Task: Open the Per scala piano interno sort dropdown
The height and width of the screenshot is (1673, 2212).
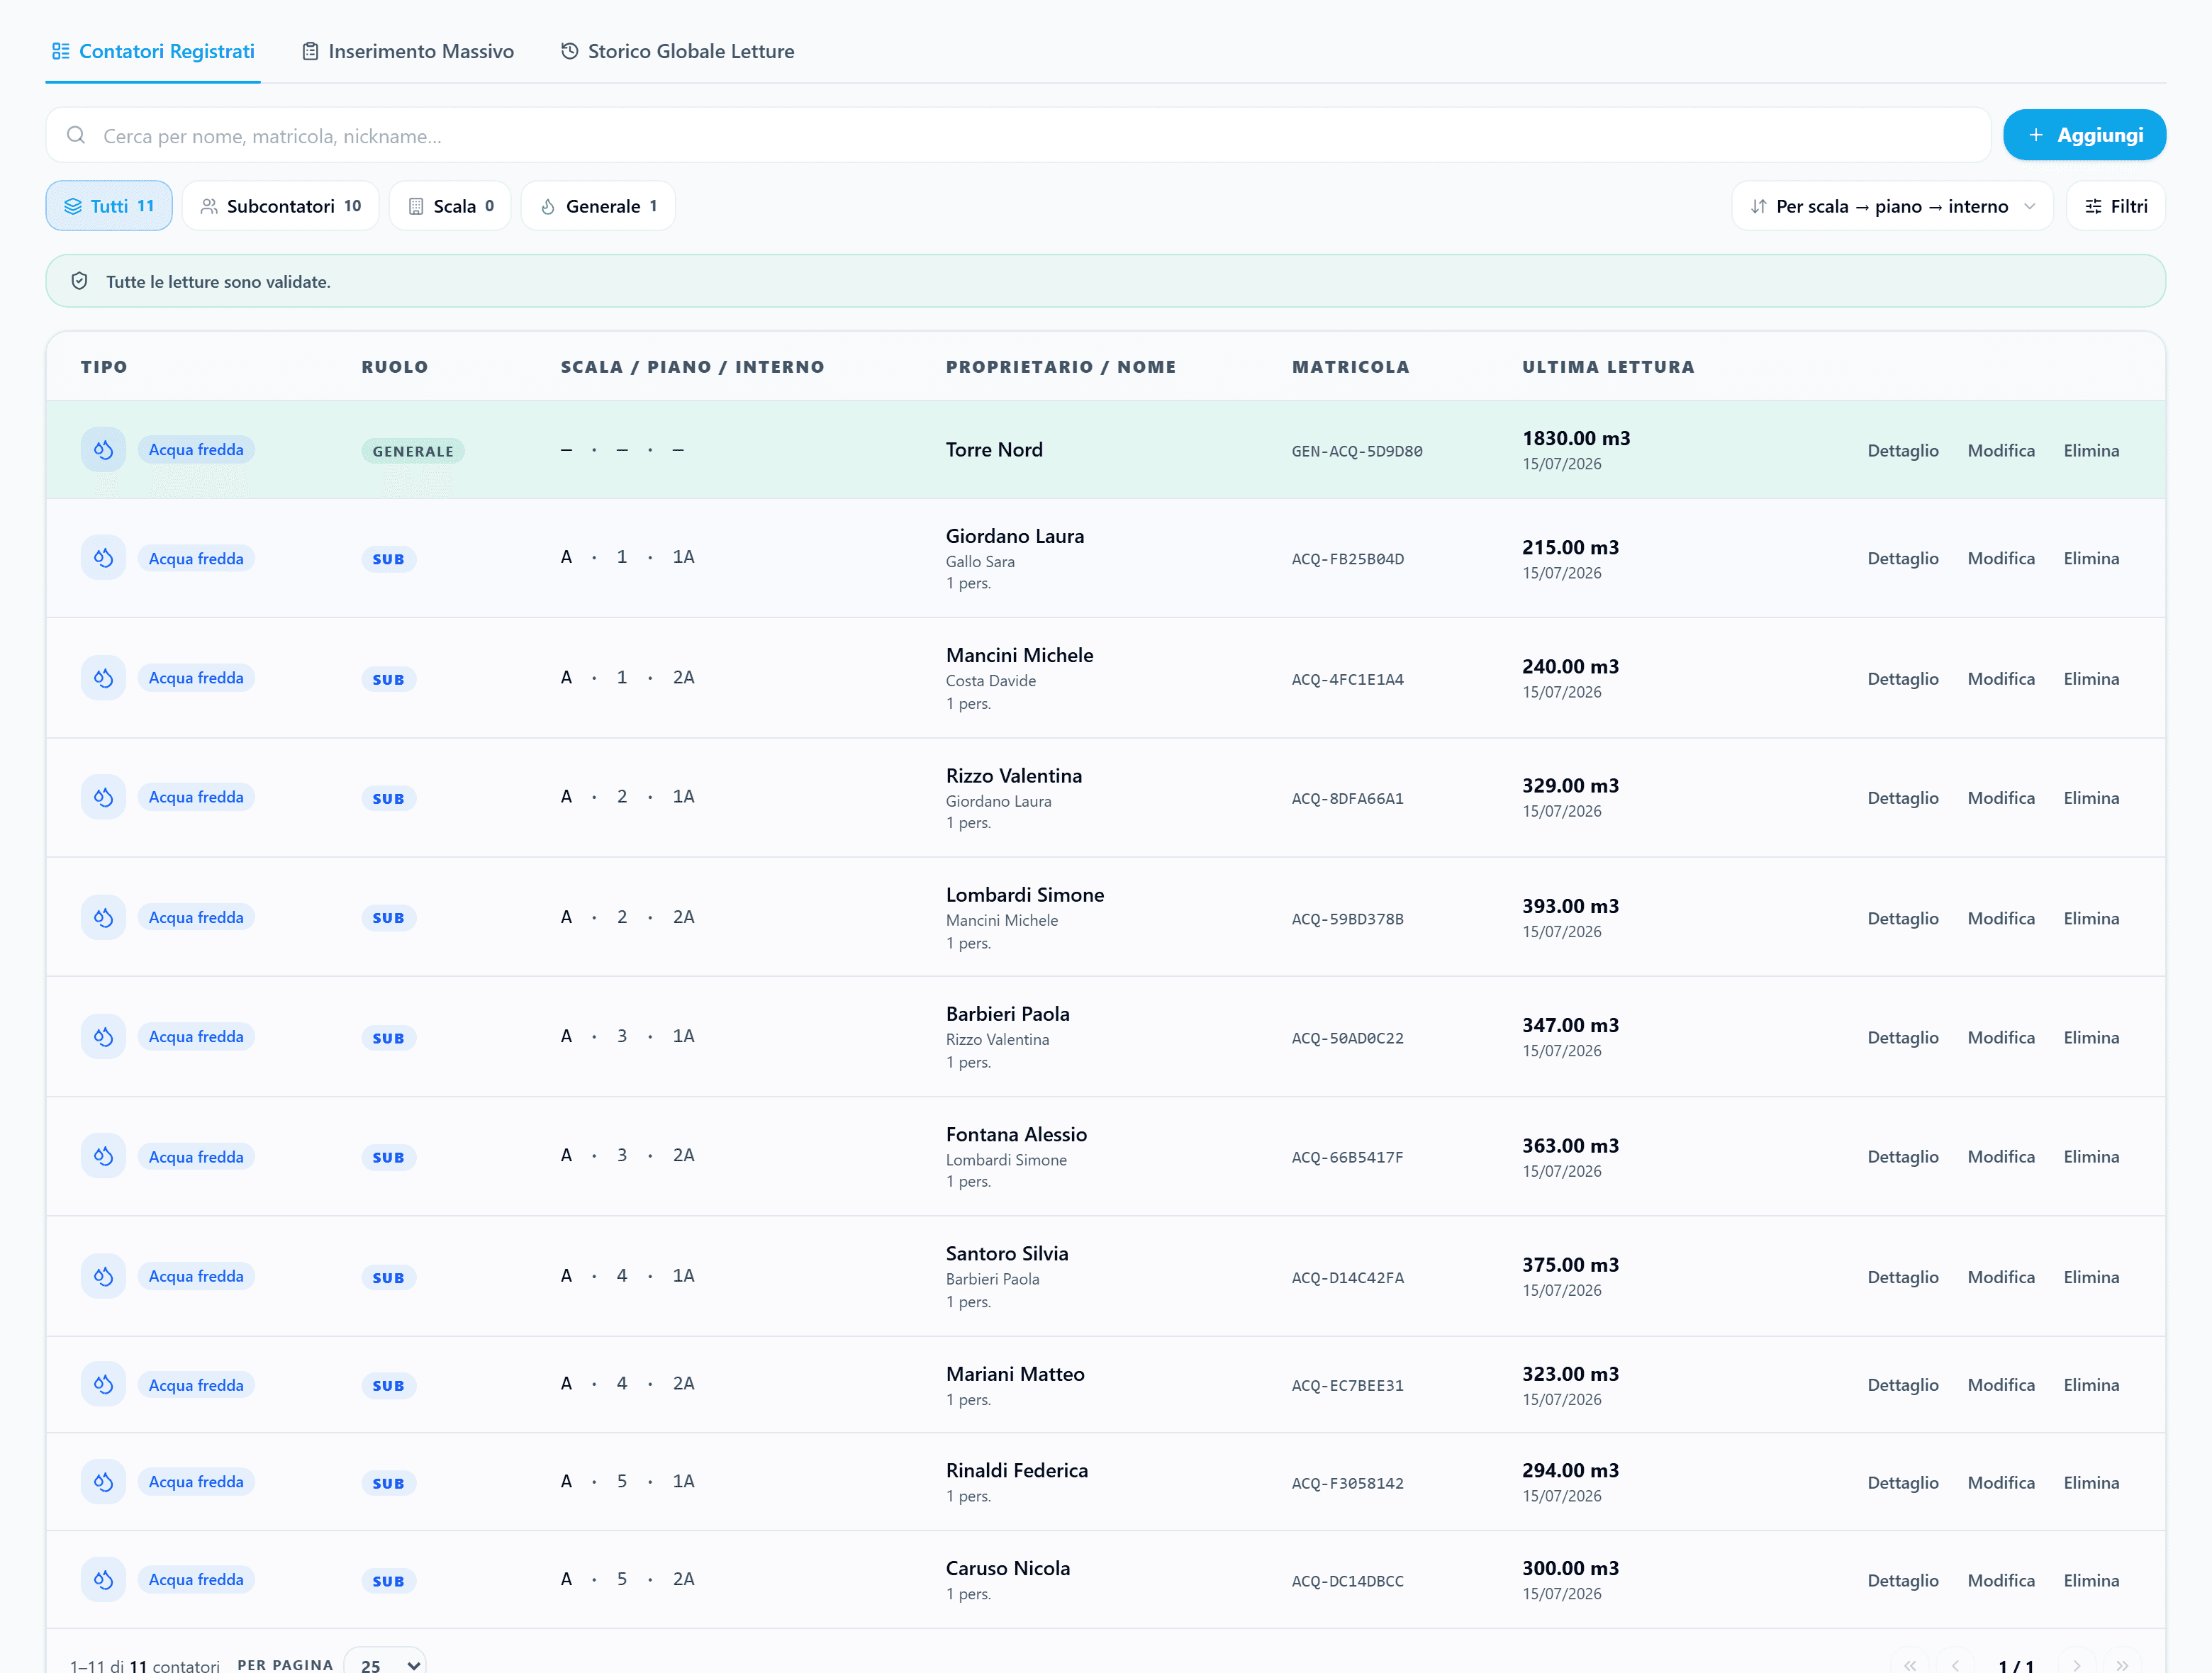Action: [x=1892, y=206]
